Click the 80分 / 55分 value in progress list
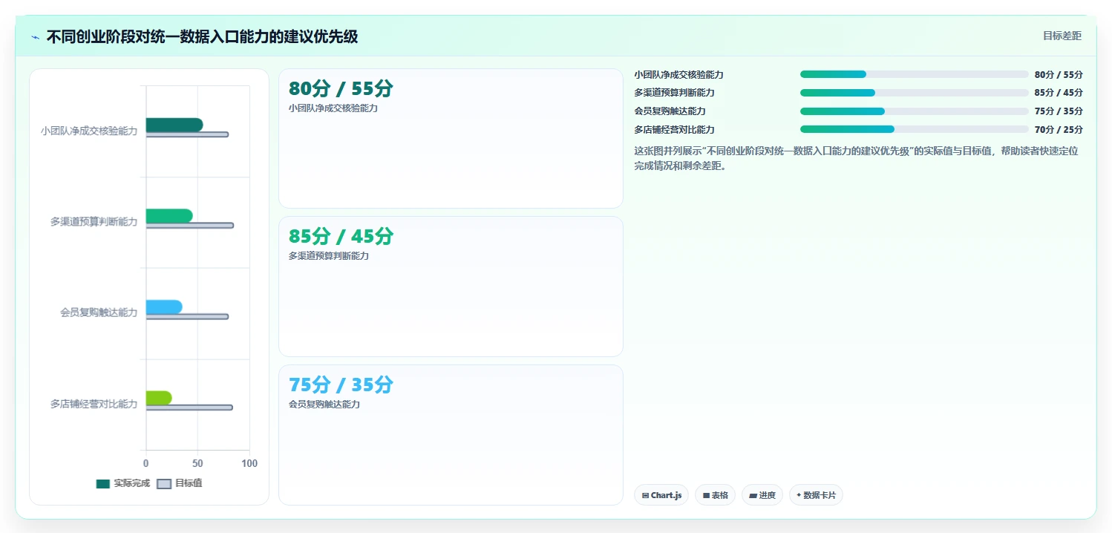1112x533 pixels. coord(1059,75)
